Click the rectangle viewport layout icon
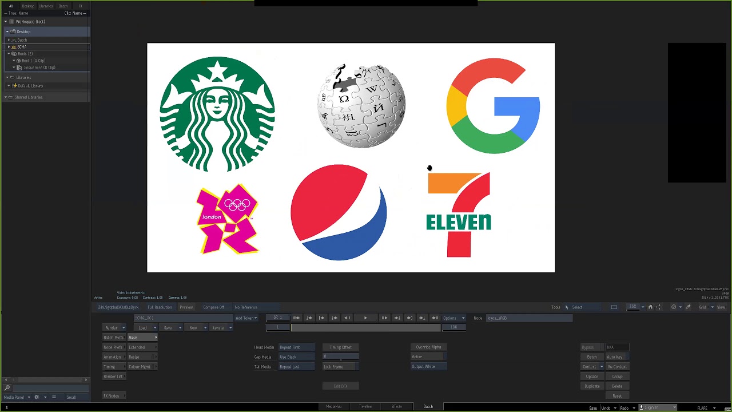Screen dimensions: 732x412 click(x=614, y=307)
